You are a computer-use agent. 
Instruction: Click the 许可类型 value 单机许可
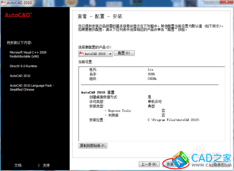(154, 101)
